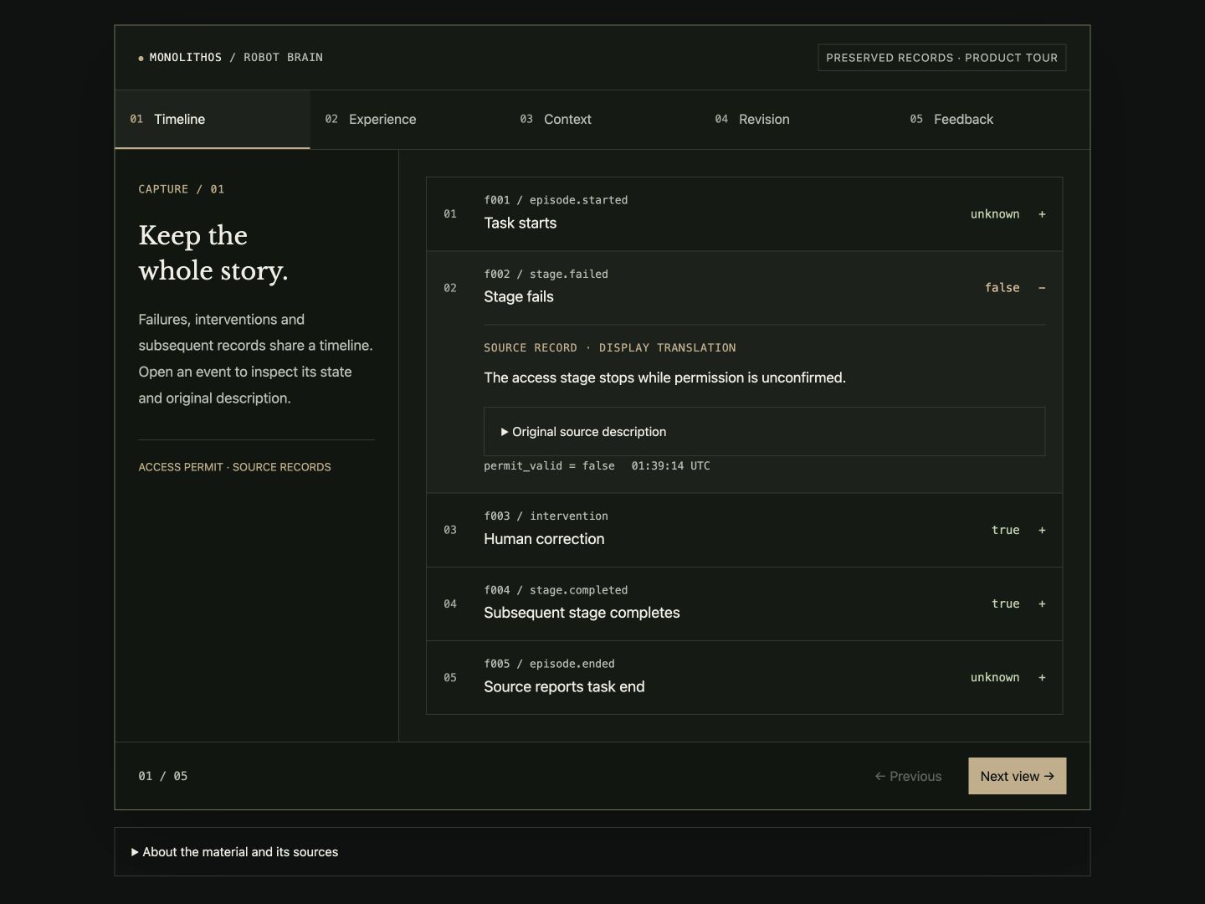Click 'ACCESS PERMIT · SOURCE RECORDS' caption
1205x904 pixels.
pos(234,467)
